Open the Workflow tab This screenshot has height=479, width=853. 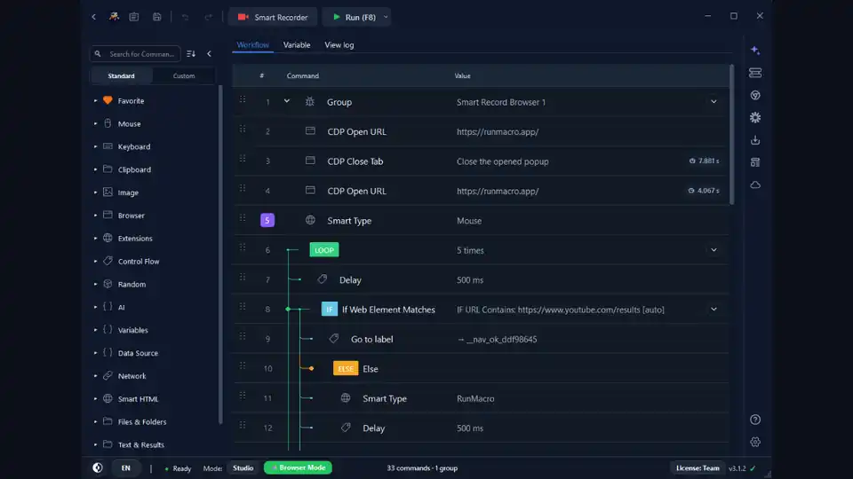tap(252, 45)
